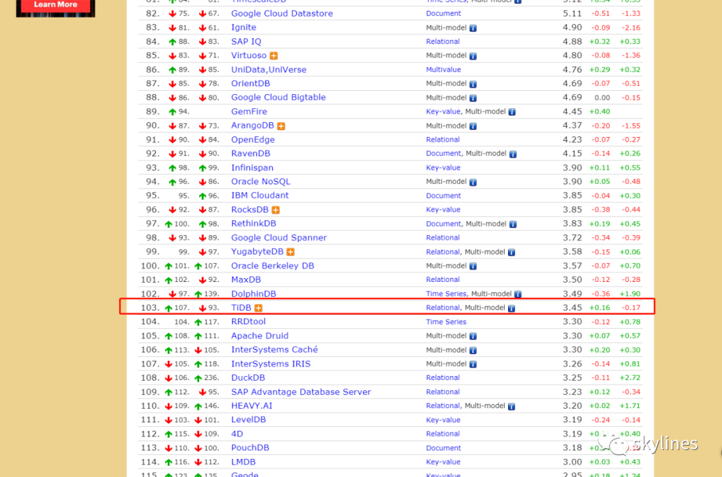The height and width of the screenshot is (477, 722).
Task: Open the SAP Advantage Database Server link
Action: click(x=301, y=391)
